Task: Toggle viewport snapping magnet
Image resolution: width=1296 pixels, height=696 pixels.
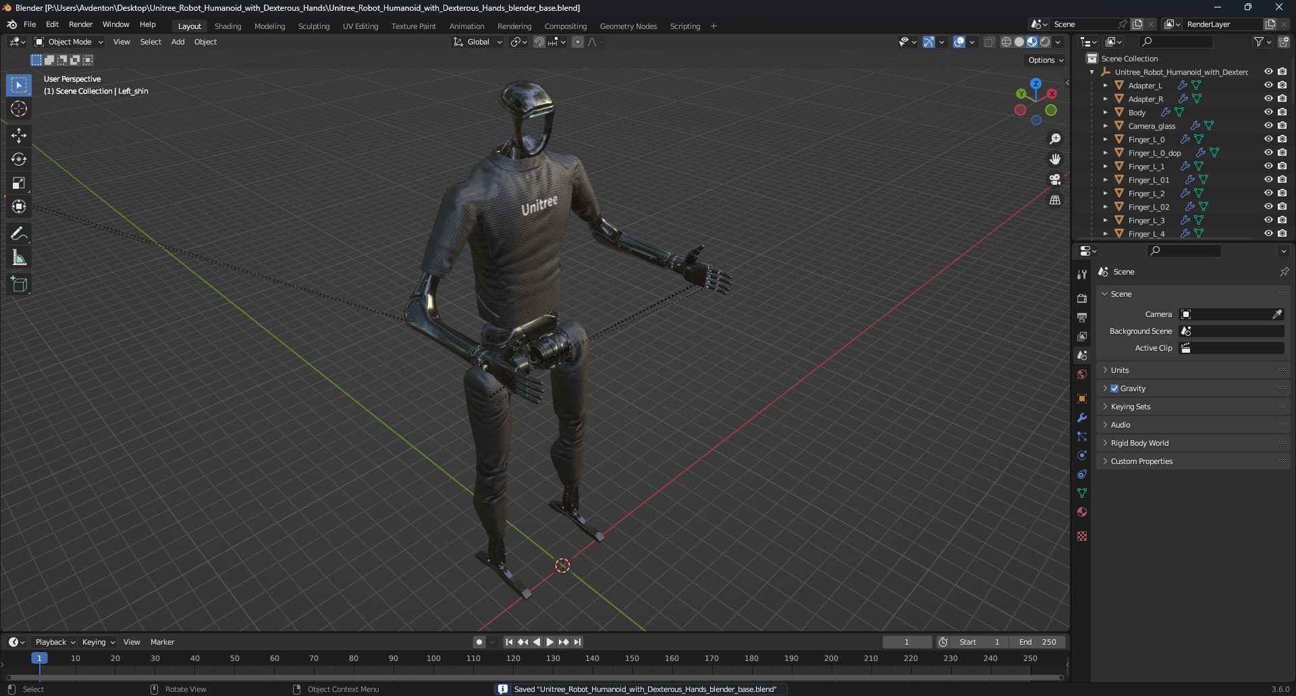Action: (x=539, y=42)
